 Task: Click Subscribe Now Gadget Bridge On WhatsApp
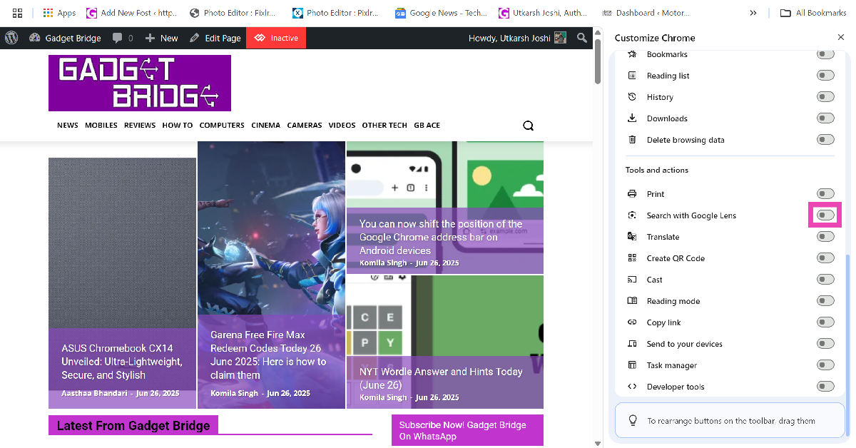[467, 430]
